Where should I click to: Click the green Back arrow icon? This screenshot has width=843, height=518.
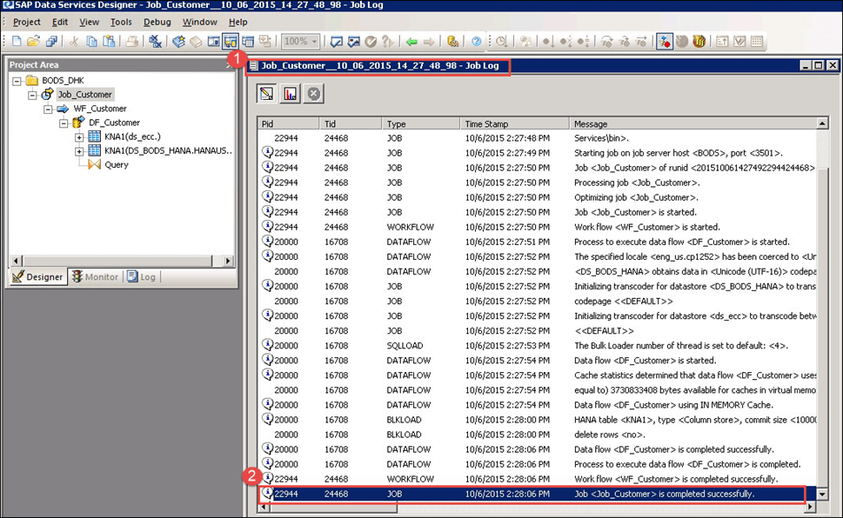(411, 41)
